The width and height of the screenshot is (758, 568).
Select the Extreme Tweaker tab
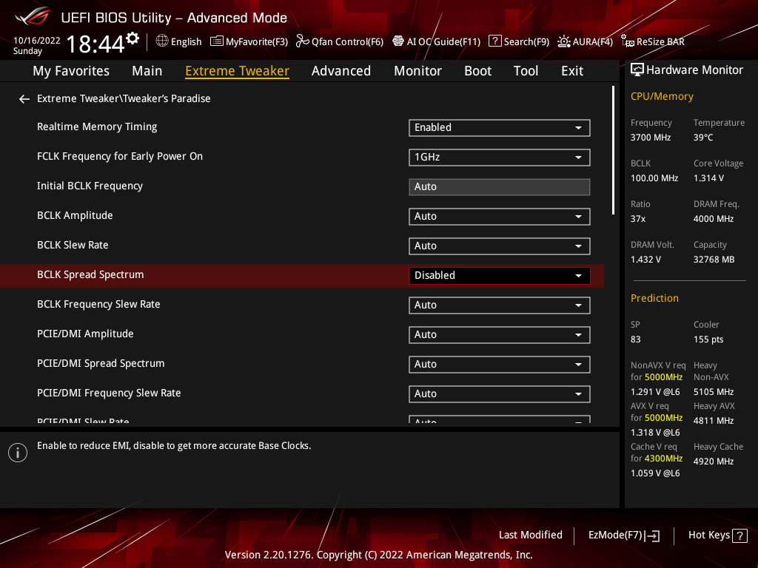(x=238, y=71)
